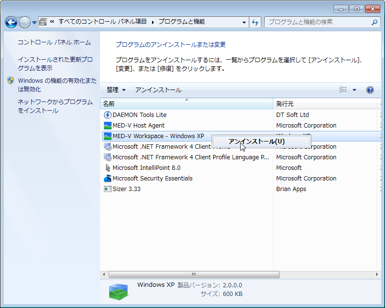The height and width of the screenshot is (308, 385).
Task: Open the recent pages dropdown arrow
Action: [34, 23]
